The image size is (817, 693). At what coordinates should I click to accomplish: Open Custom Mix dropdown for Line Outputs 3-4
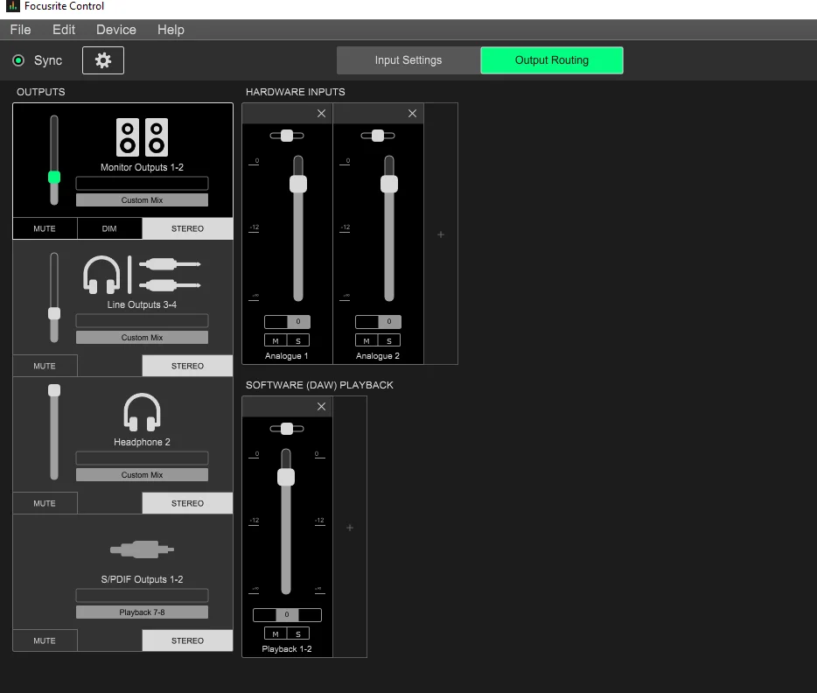[142, 338]
